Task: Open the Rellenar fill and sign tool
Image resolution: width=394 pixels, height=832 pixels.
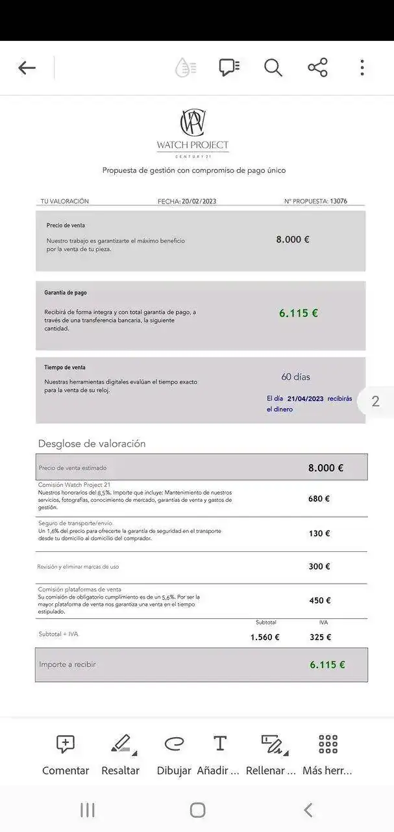Action: (273, 755)
